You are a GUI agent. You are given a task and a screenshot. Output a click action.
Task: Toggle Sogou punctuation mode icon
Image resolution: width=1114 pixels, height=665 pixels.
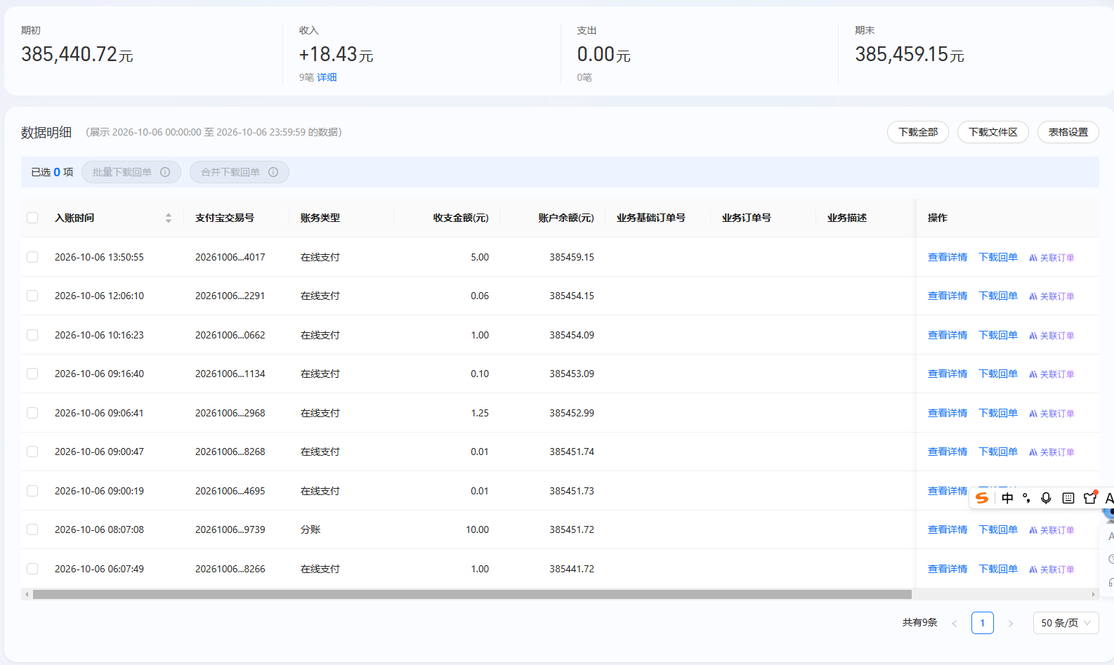(1027, 498)
